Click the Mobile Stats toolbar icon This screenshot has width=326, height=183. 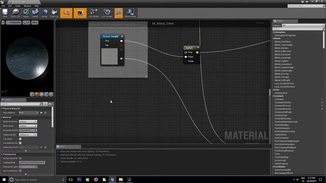[x=130, y=13]
